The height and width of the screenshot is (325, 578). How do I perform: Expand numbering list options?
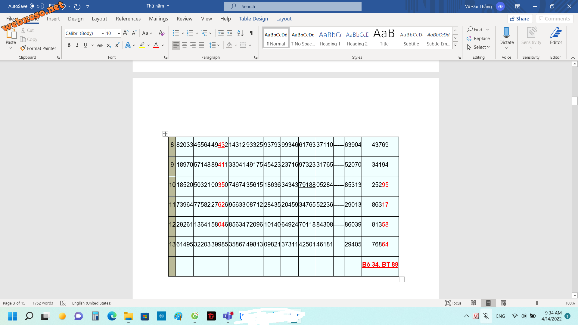pos(197,33)
